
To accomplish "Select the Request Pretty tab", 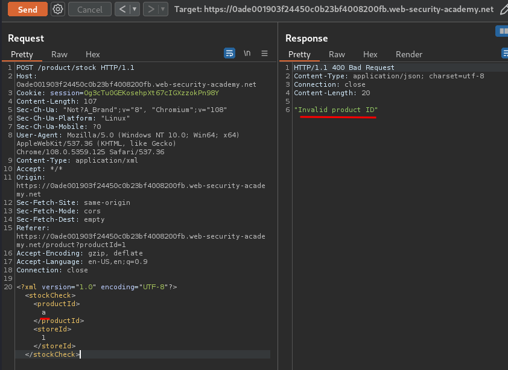I will (22, 54).
